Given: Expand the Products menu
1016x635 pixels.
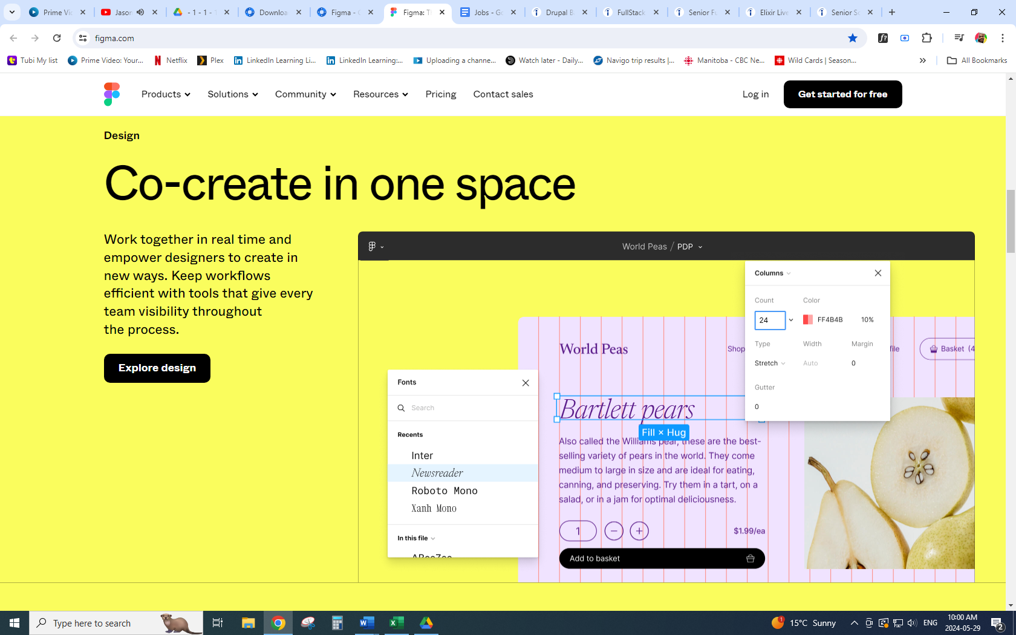Looking at the screenshot, I should click(166, 94).
